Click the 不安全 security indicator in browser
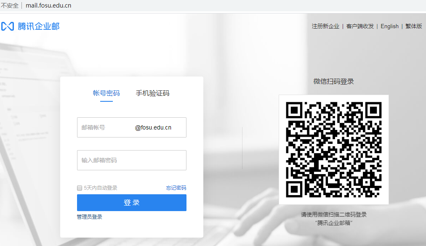This screenshot has width=426, height=246. (10, 5)
